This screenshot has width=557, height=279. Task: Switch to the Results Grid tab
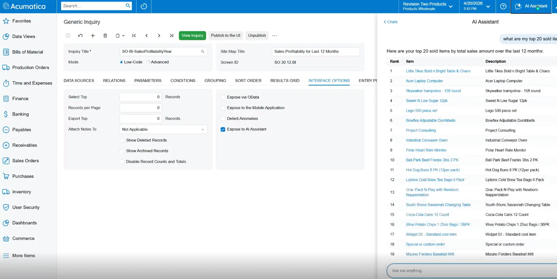pos(285,81)
